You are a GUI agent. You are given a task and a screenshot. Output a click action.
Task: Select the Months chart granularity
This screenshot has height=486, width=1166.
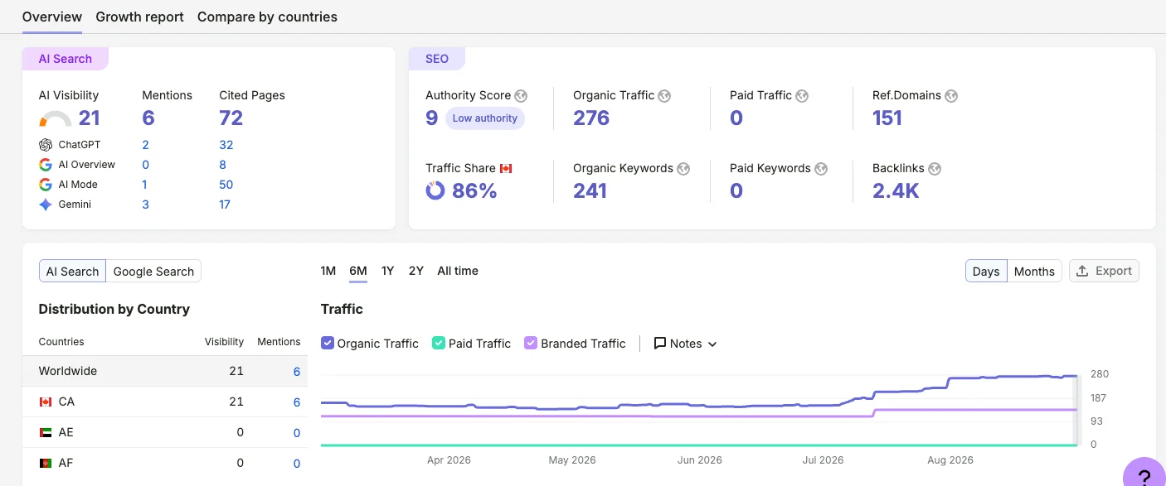[x=1034, y=272]
